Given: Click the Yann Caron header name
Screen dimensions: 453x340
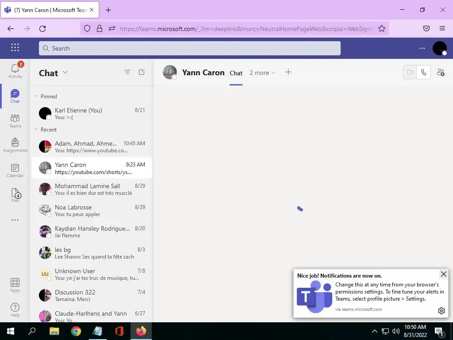Looking at the screenshot, I should click(203, 73).
